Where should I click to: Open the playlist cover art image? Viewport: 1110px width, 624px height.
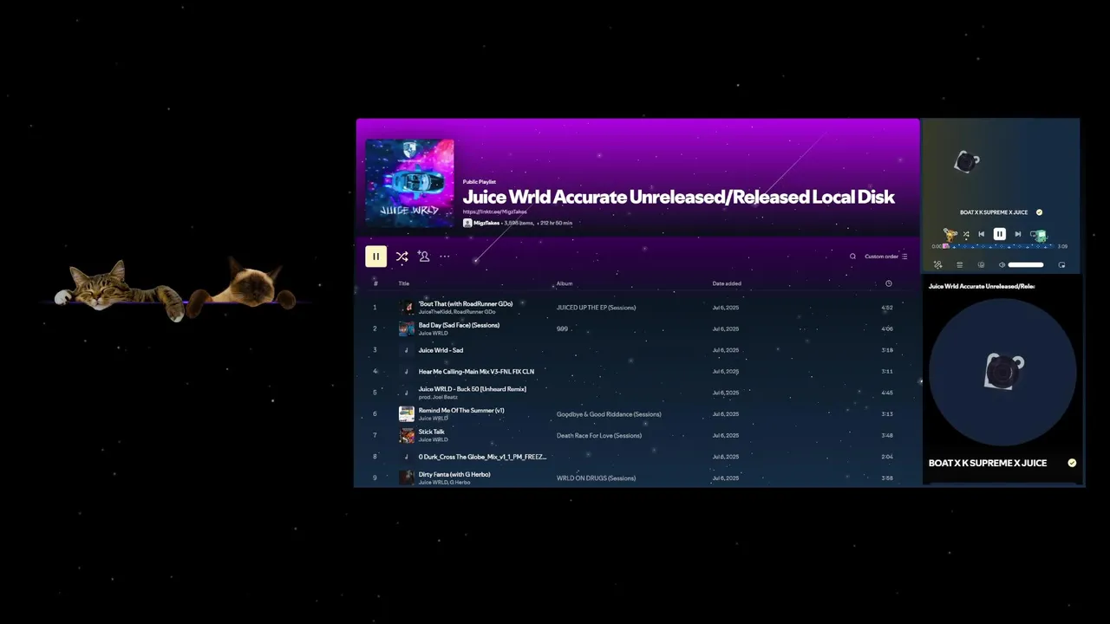coord(409,183)
